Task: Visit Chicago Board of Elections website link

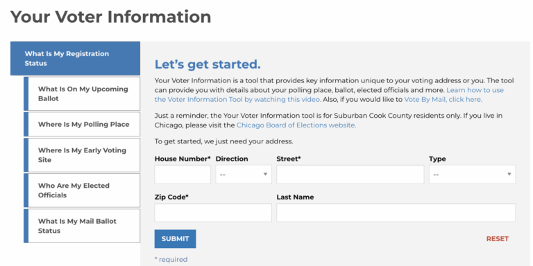Action: coord(296,125)
